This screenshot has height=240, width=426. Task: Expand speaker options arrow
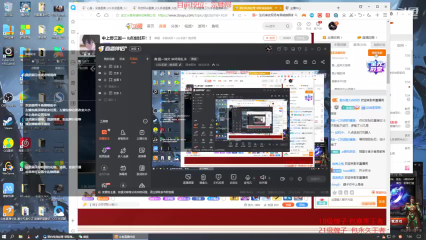coord(269,178)
